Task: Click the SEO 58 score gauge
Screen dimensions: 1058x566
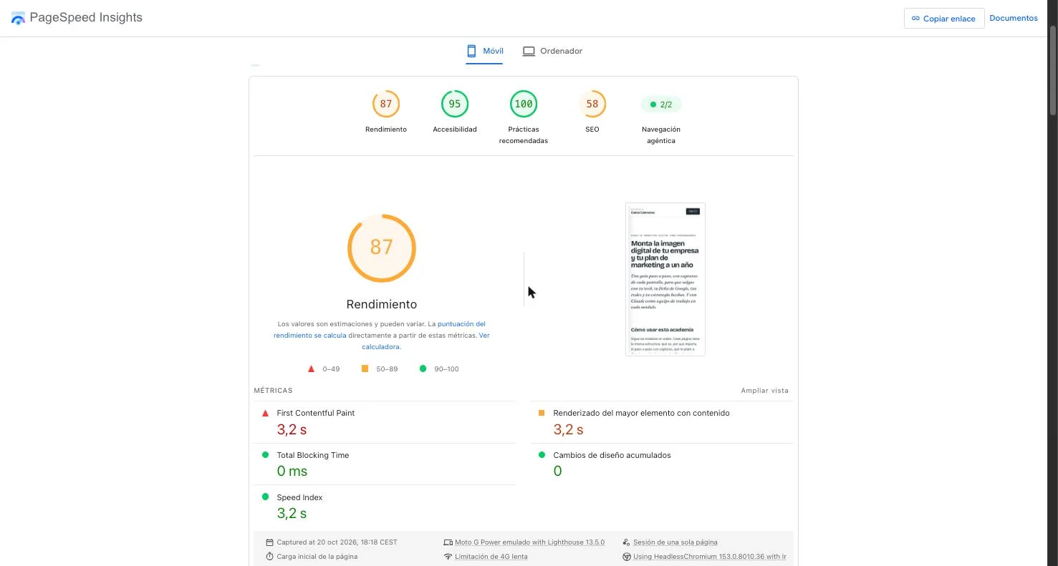Action: click(x=592, y=104)
